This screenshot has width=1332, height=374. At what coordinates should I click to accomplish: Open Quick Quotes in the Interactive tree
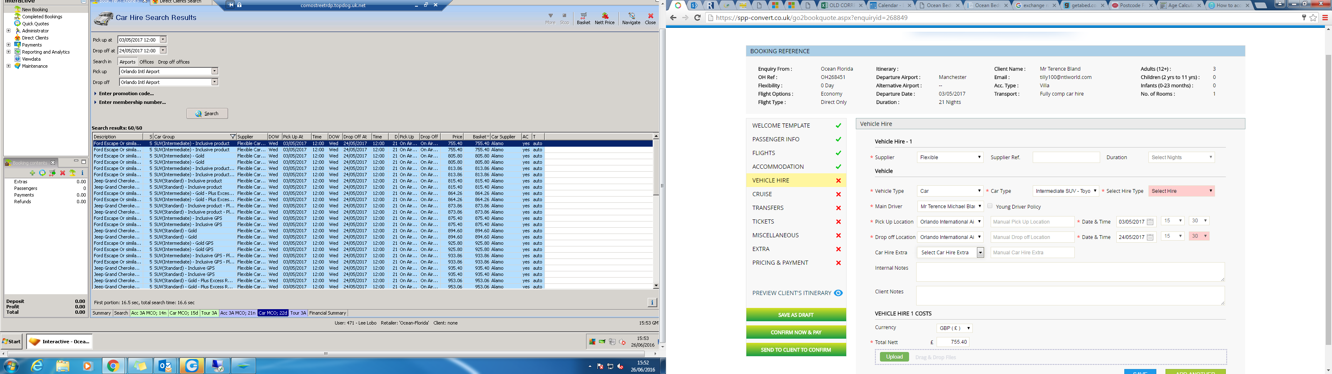coord(35,24)
